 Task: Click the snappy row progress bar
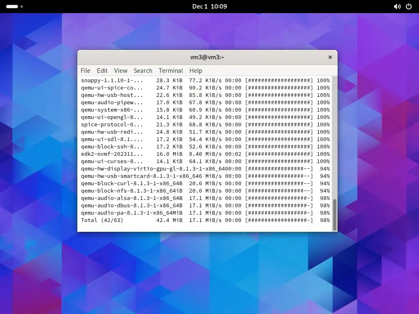[x=279, y=81]
